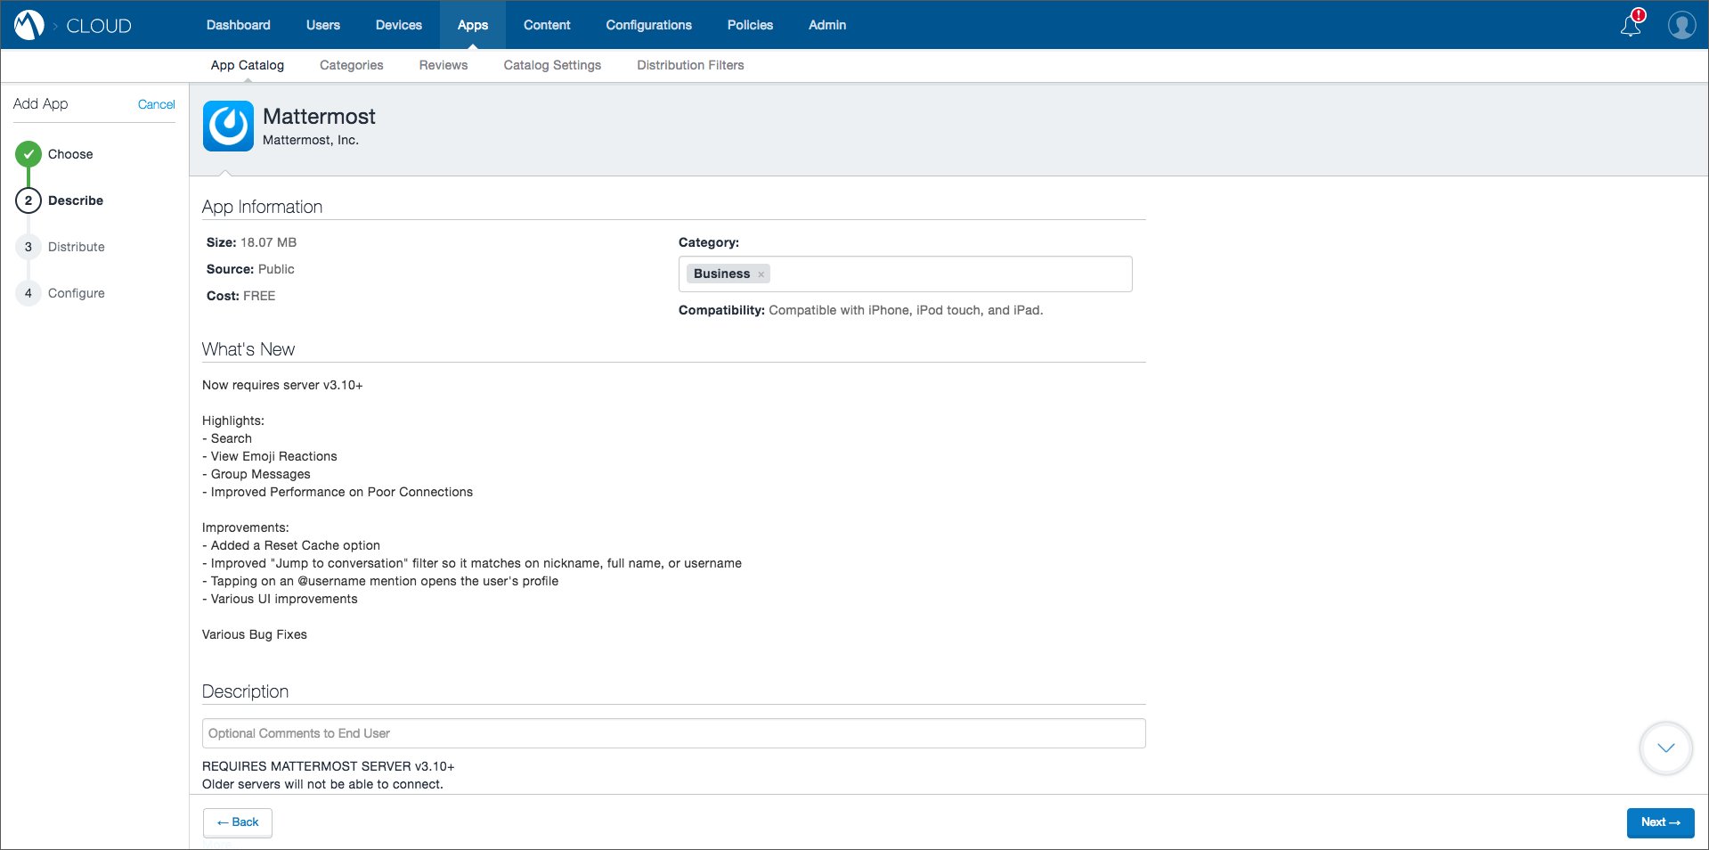
Task: Click the step 3 circle for Distribute
Action: (28, 247)
